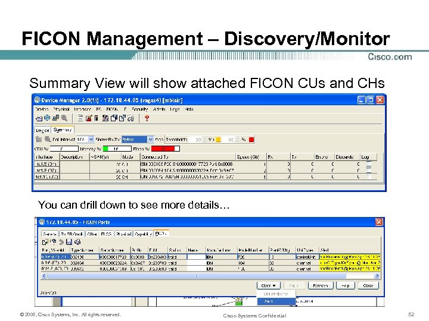Click the Help button in FICON Ports
Screen dimensions: 429x321
pyautogui.click(x=345, y=285)
